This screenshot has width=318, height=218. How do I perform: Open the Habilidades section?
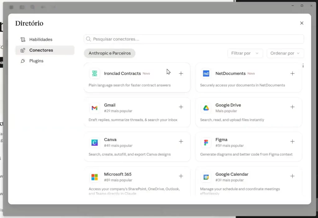[45, 39]
